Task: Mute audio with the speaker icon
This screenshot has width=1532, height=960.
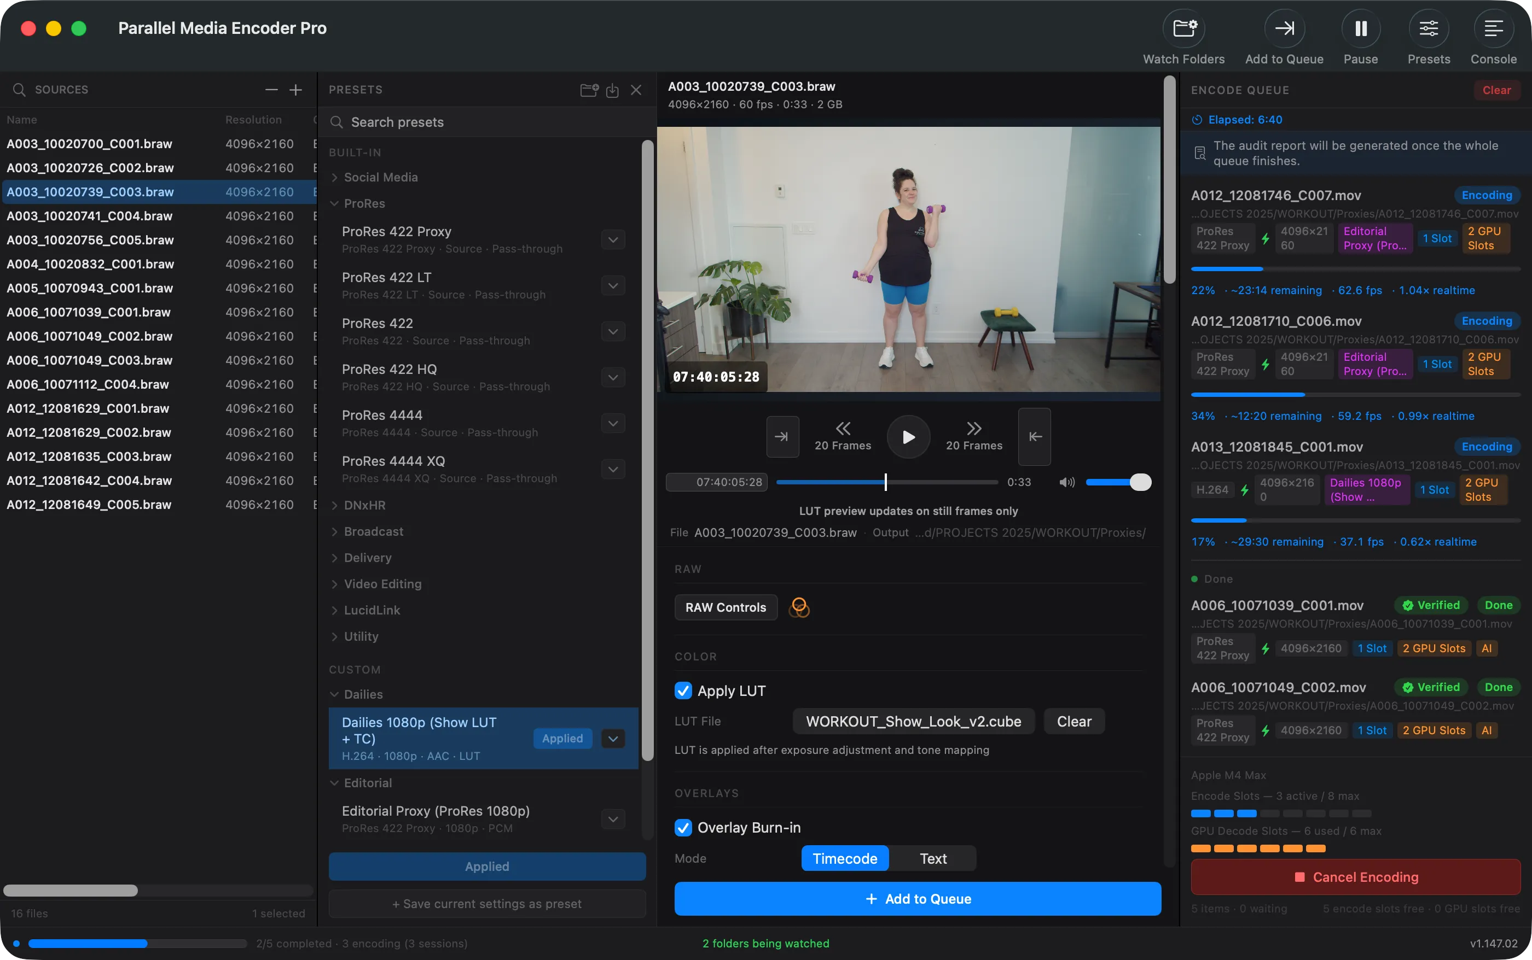Action: click(x=1067, y=483)
